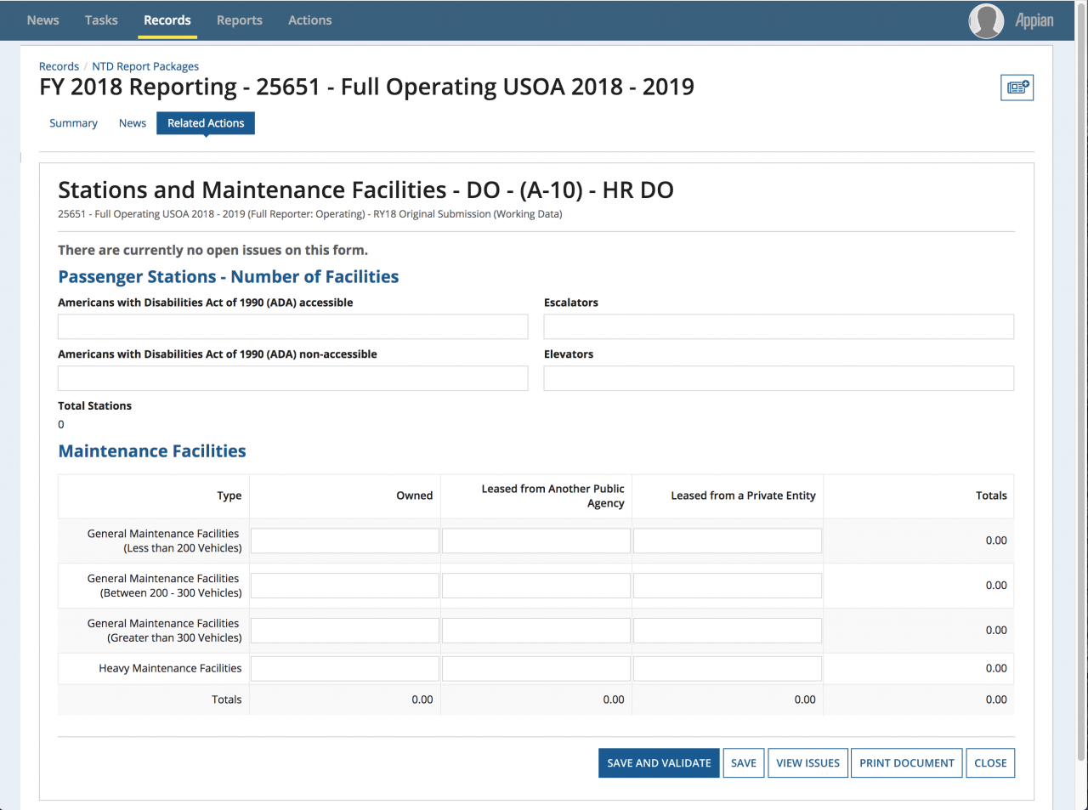Click the Passenger Stations - Number of Facilities heading
Viewport: 1088px width, 810px height.
[229, 277]
